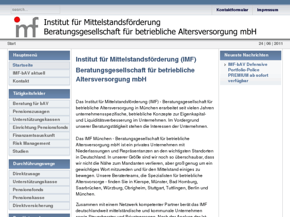Viewport: 290px width, 217px height.
Task: Open Unterstützungskassen menu item
Action: 39,119
